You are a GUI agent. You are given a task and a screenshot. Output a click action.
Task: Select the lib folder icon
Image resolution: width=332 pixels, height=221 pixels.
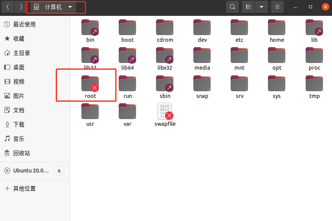pos(314,27)
